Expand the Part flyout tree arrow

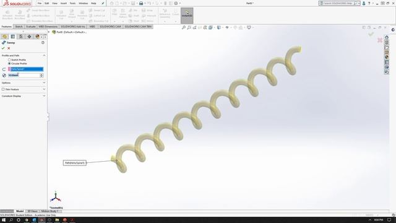click(49, 32)
